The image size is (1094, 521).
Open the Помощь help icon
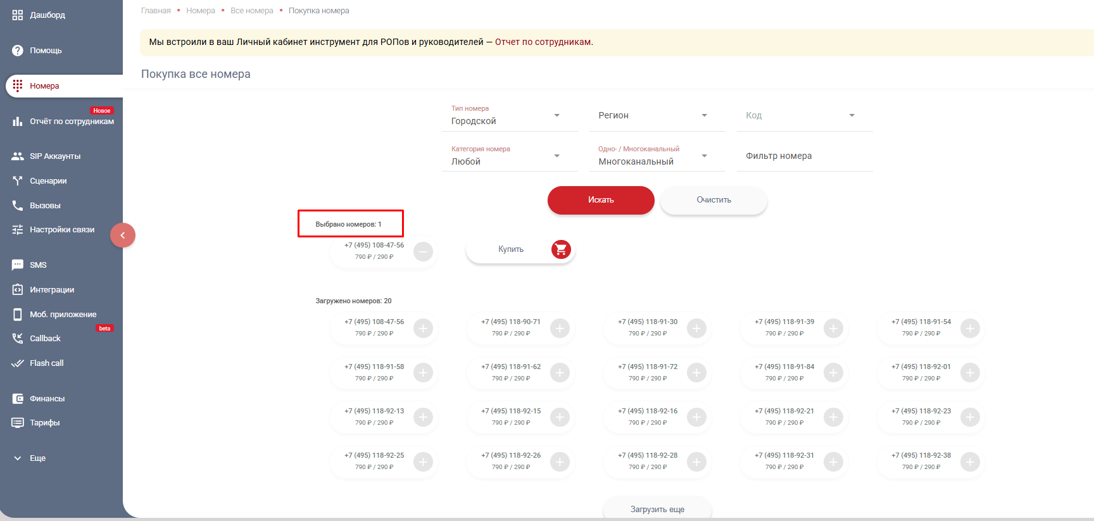18,51
